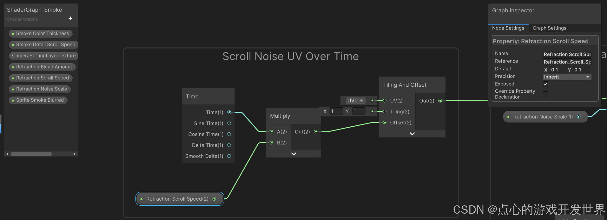This screenshot has height=220, width=607.
Task: Click the Offset(2) input port
Action: coord(385,123)
